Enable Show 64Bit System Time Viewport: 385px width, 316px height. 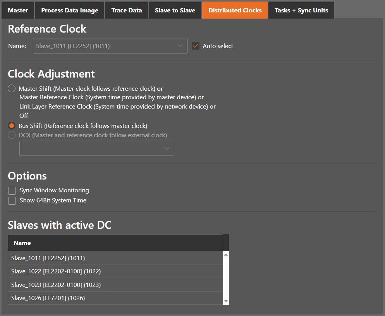coord(12,201)
